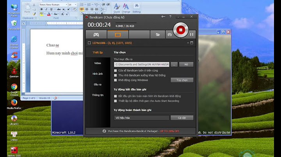Image resolution: width=281 pixels, height=157 pixels.
Task: Align text right in Word
Action: [92, 9]
